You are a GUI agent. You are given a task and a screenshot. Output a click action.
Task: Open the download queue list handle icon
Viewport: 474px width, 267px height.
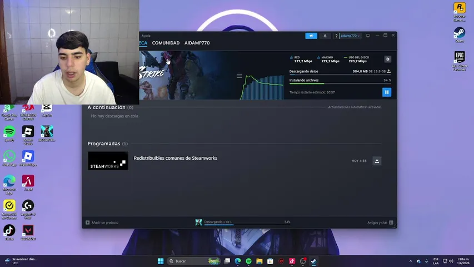tap(239, 76)
